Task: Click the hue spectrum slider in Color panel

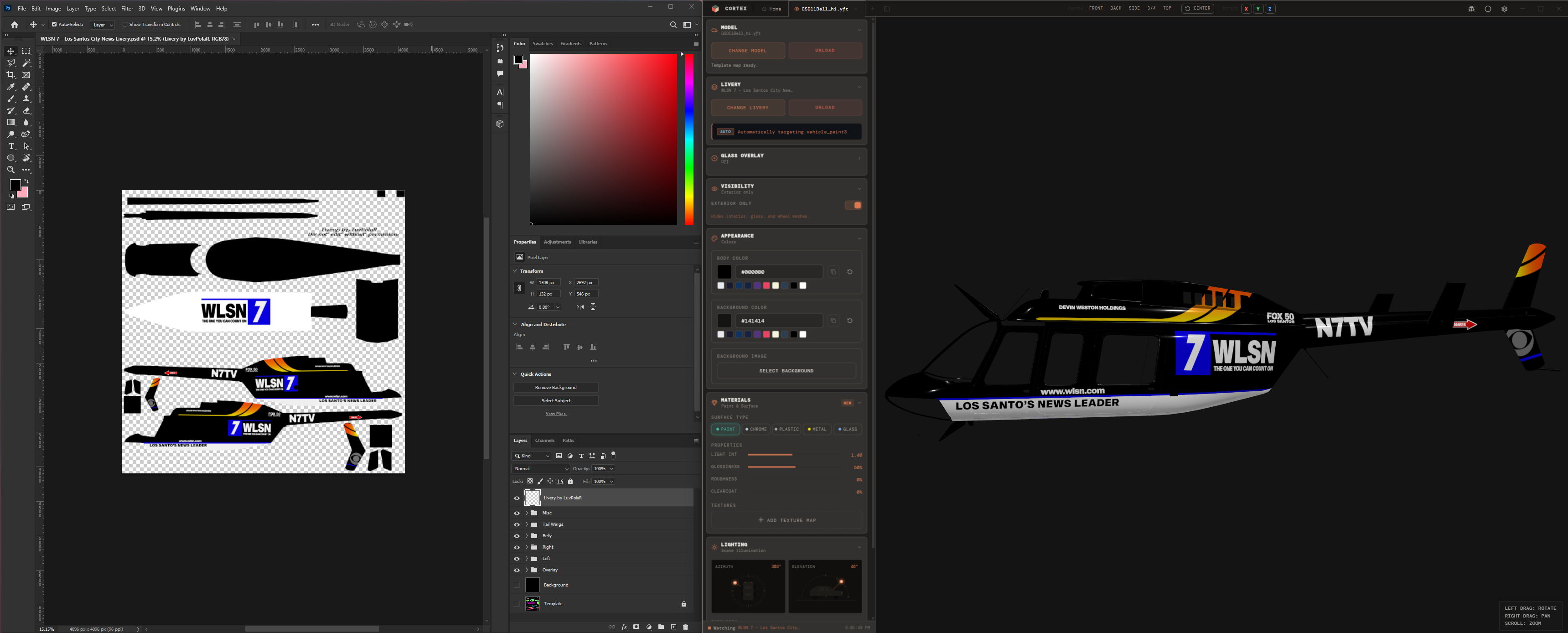Action: 689,140
